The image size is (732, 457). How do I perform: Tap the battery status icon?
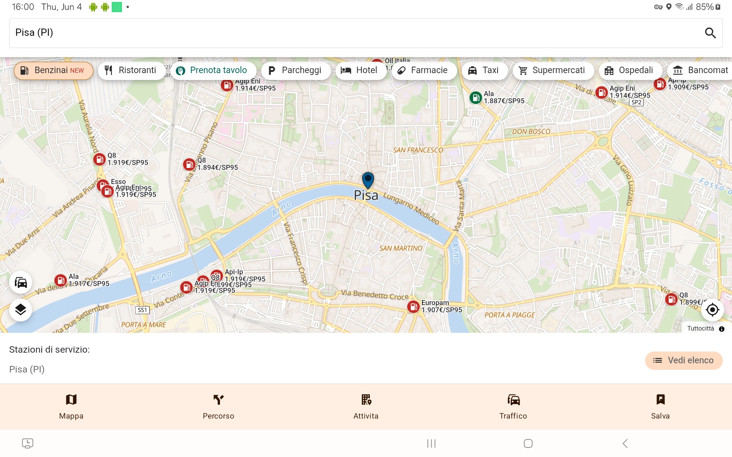(x=718, y=7)
